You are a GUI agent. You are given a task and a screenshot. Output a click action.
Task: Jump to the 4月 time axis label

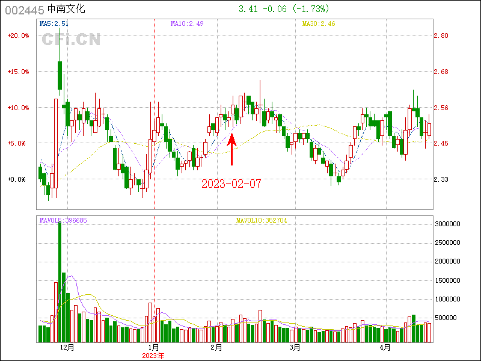385,348
